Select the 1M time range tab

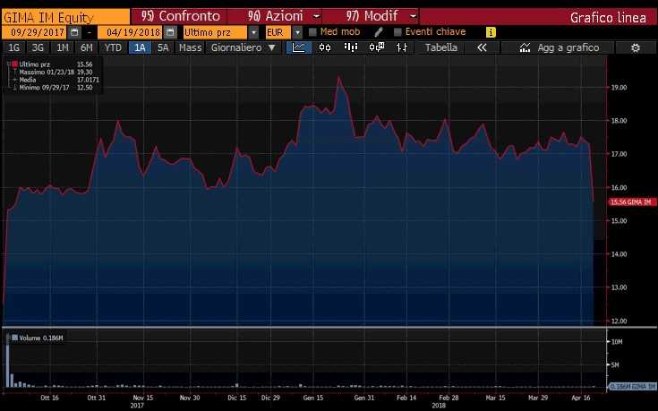[x=62, y=47]
